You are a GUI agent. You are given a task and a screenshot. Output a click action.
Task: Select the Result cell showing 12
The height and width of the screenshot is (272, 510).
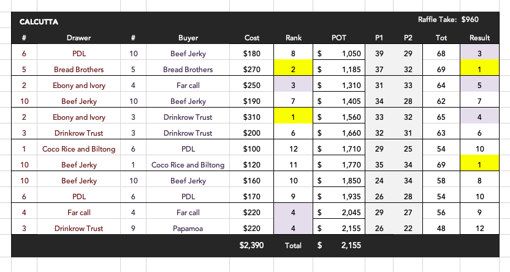[x=479, y=229]
